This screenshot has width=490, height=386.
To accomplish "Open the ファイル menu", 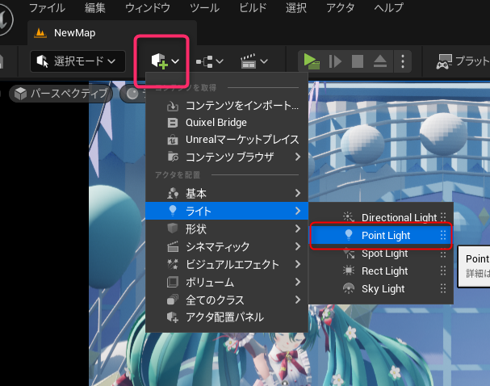I will click(47, 8).
